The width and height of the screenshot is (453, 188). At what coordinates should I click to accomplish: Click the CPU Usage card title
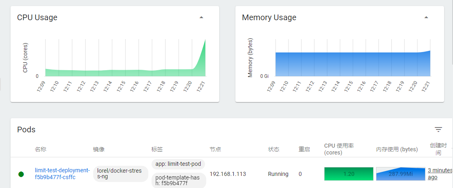(x=37, y=17)
